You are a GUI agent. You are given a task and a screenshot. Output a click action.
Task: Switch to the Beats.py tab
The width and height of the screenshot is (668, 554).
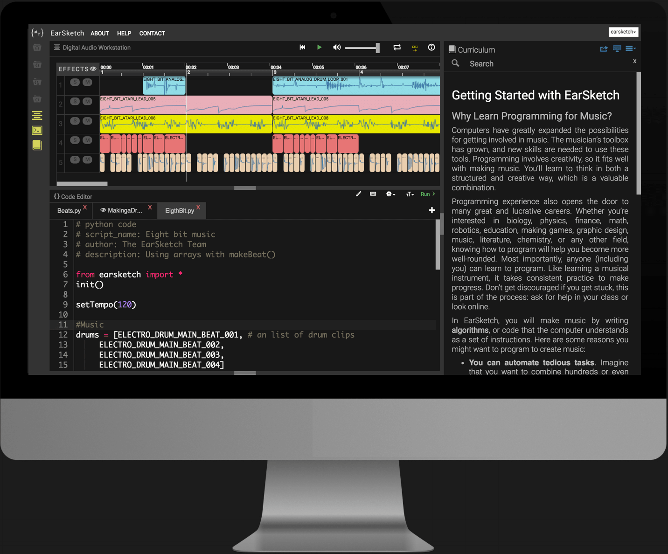(69, 211)
